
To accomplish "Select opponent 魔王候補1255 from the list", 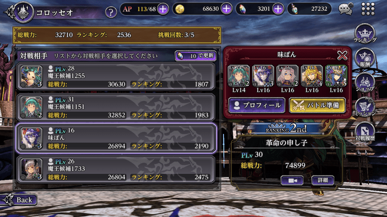I will pos(116,77).
